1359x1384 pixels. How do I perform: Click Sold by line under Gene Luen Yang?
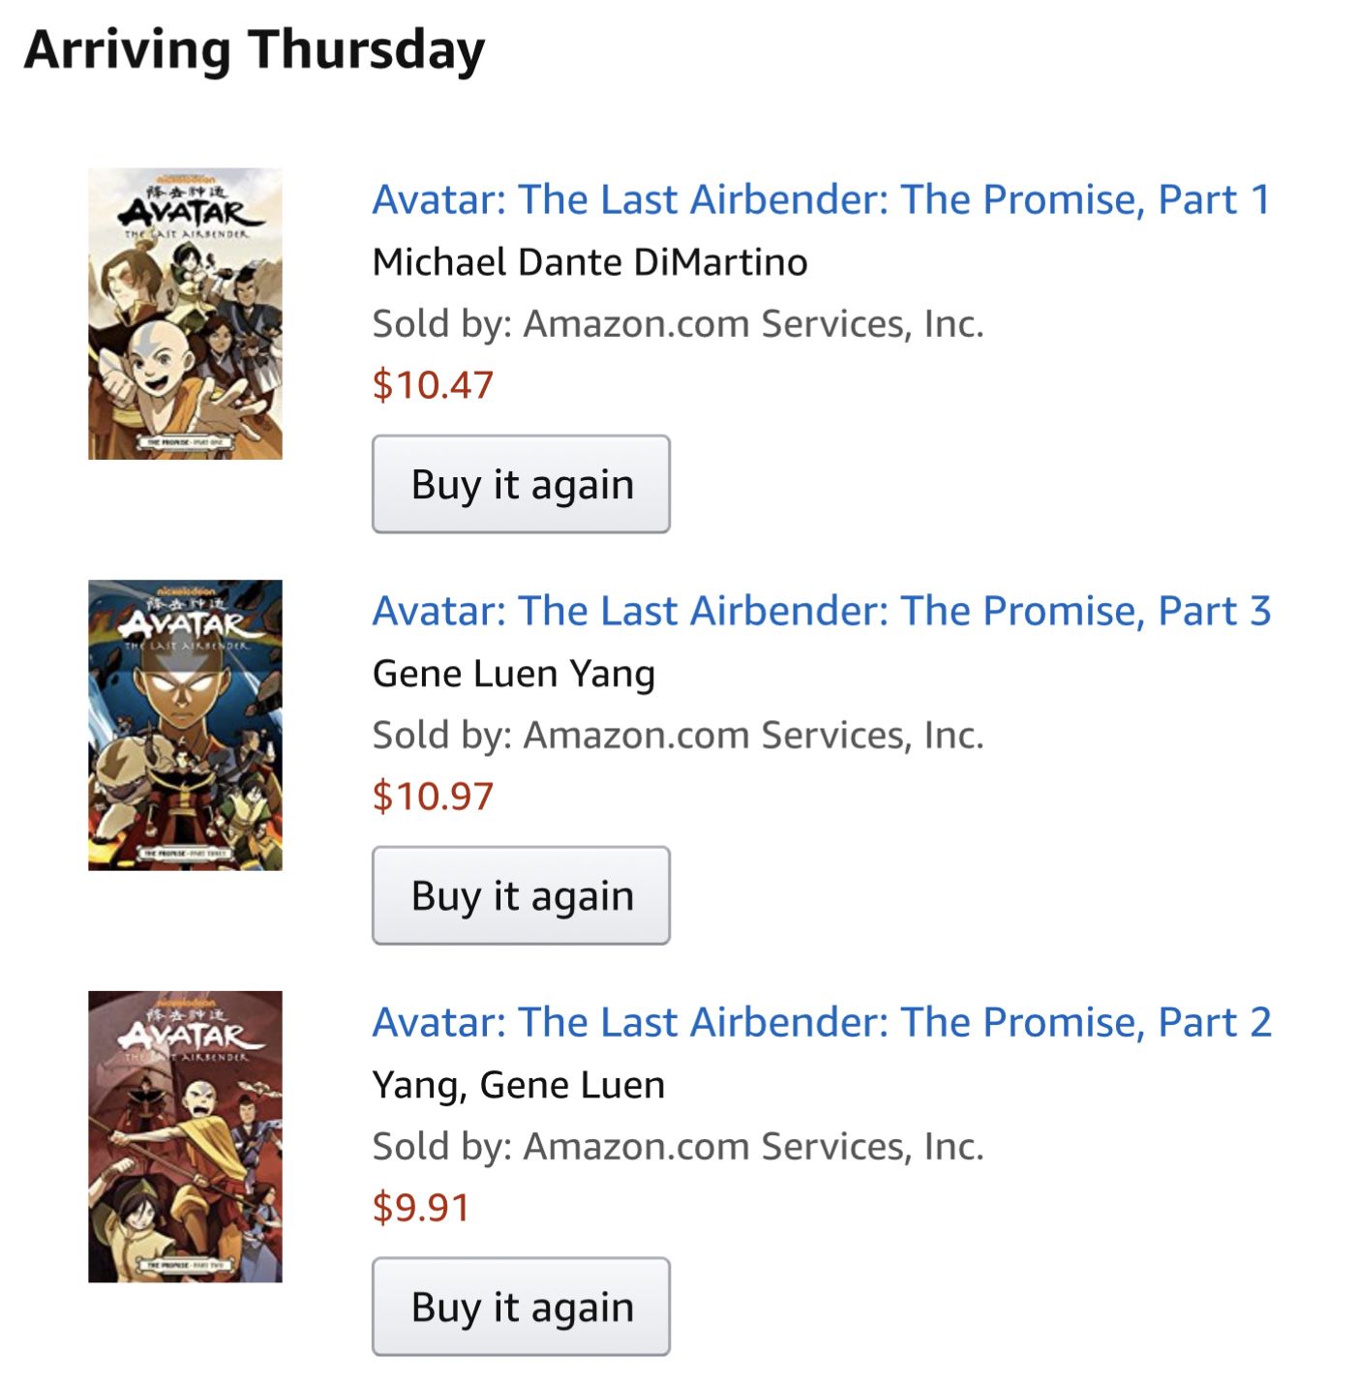coord(678,736)
